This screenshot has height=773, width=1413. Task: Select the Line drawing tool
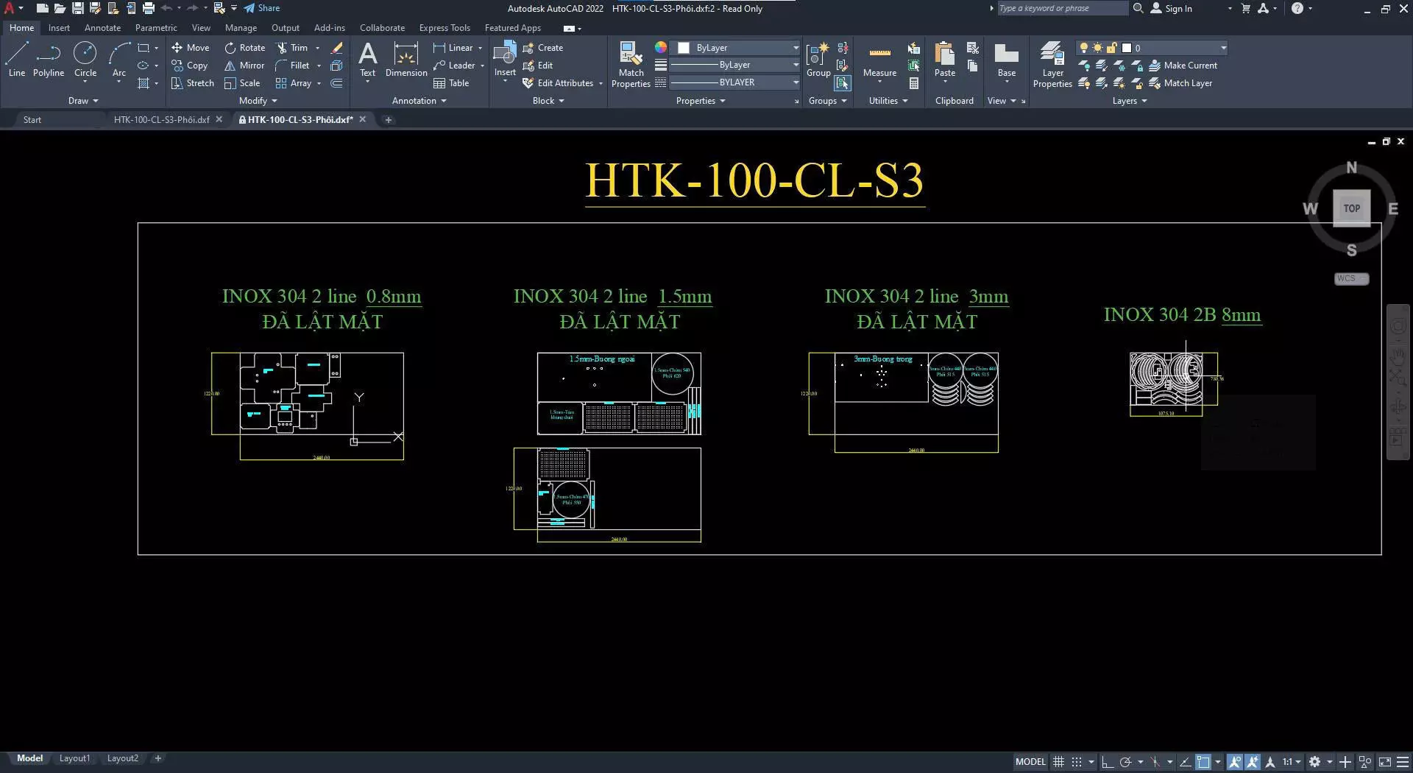coord(17,59)
